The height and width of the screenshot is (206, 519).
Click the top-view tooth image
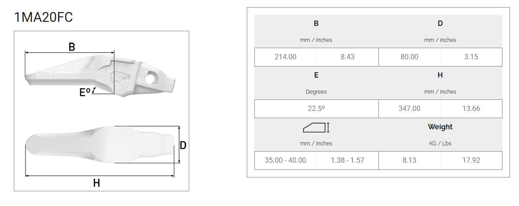click(98, 142)
